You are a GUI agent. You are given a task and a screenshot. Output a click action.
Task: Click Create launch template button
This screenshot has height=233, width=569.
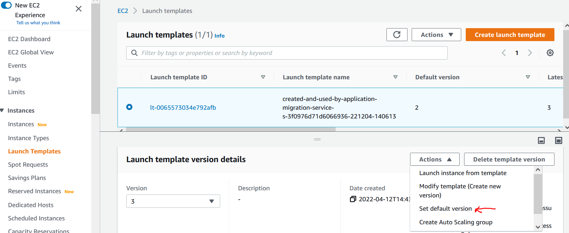pyautogui.click(x=510, y=35)
